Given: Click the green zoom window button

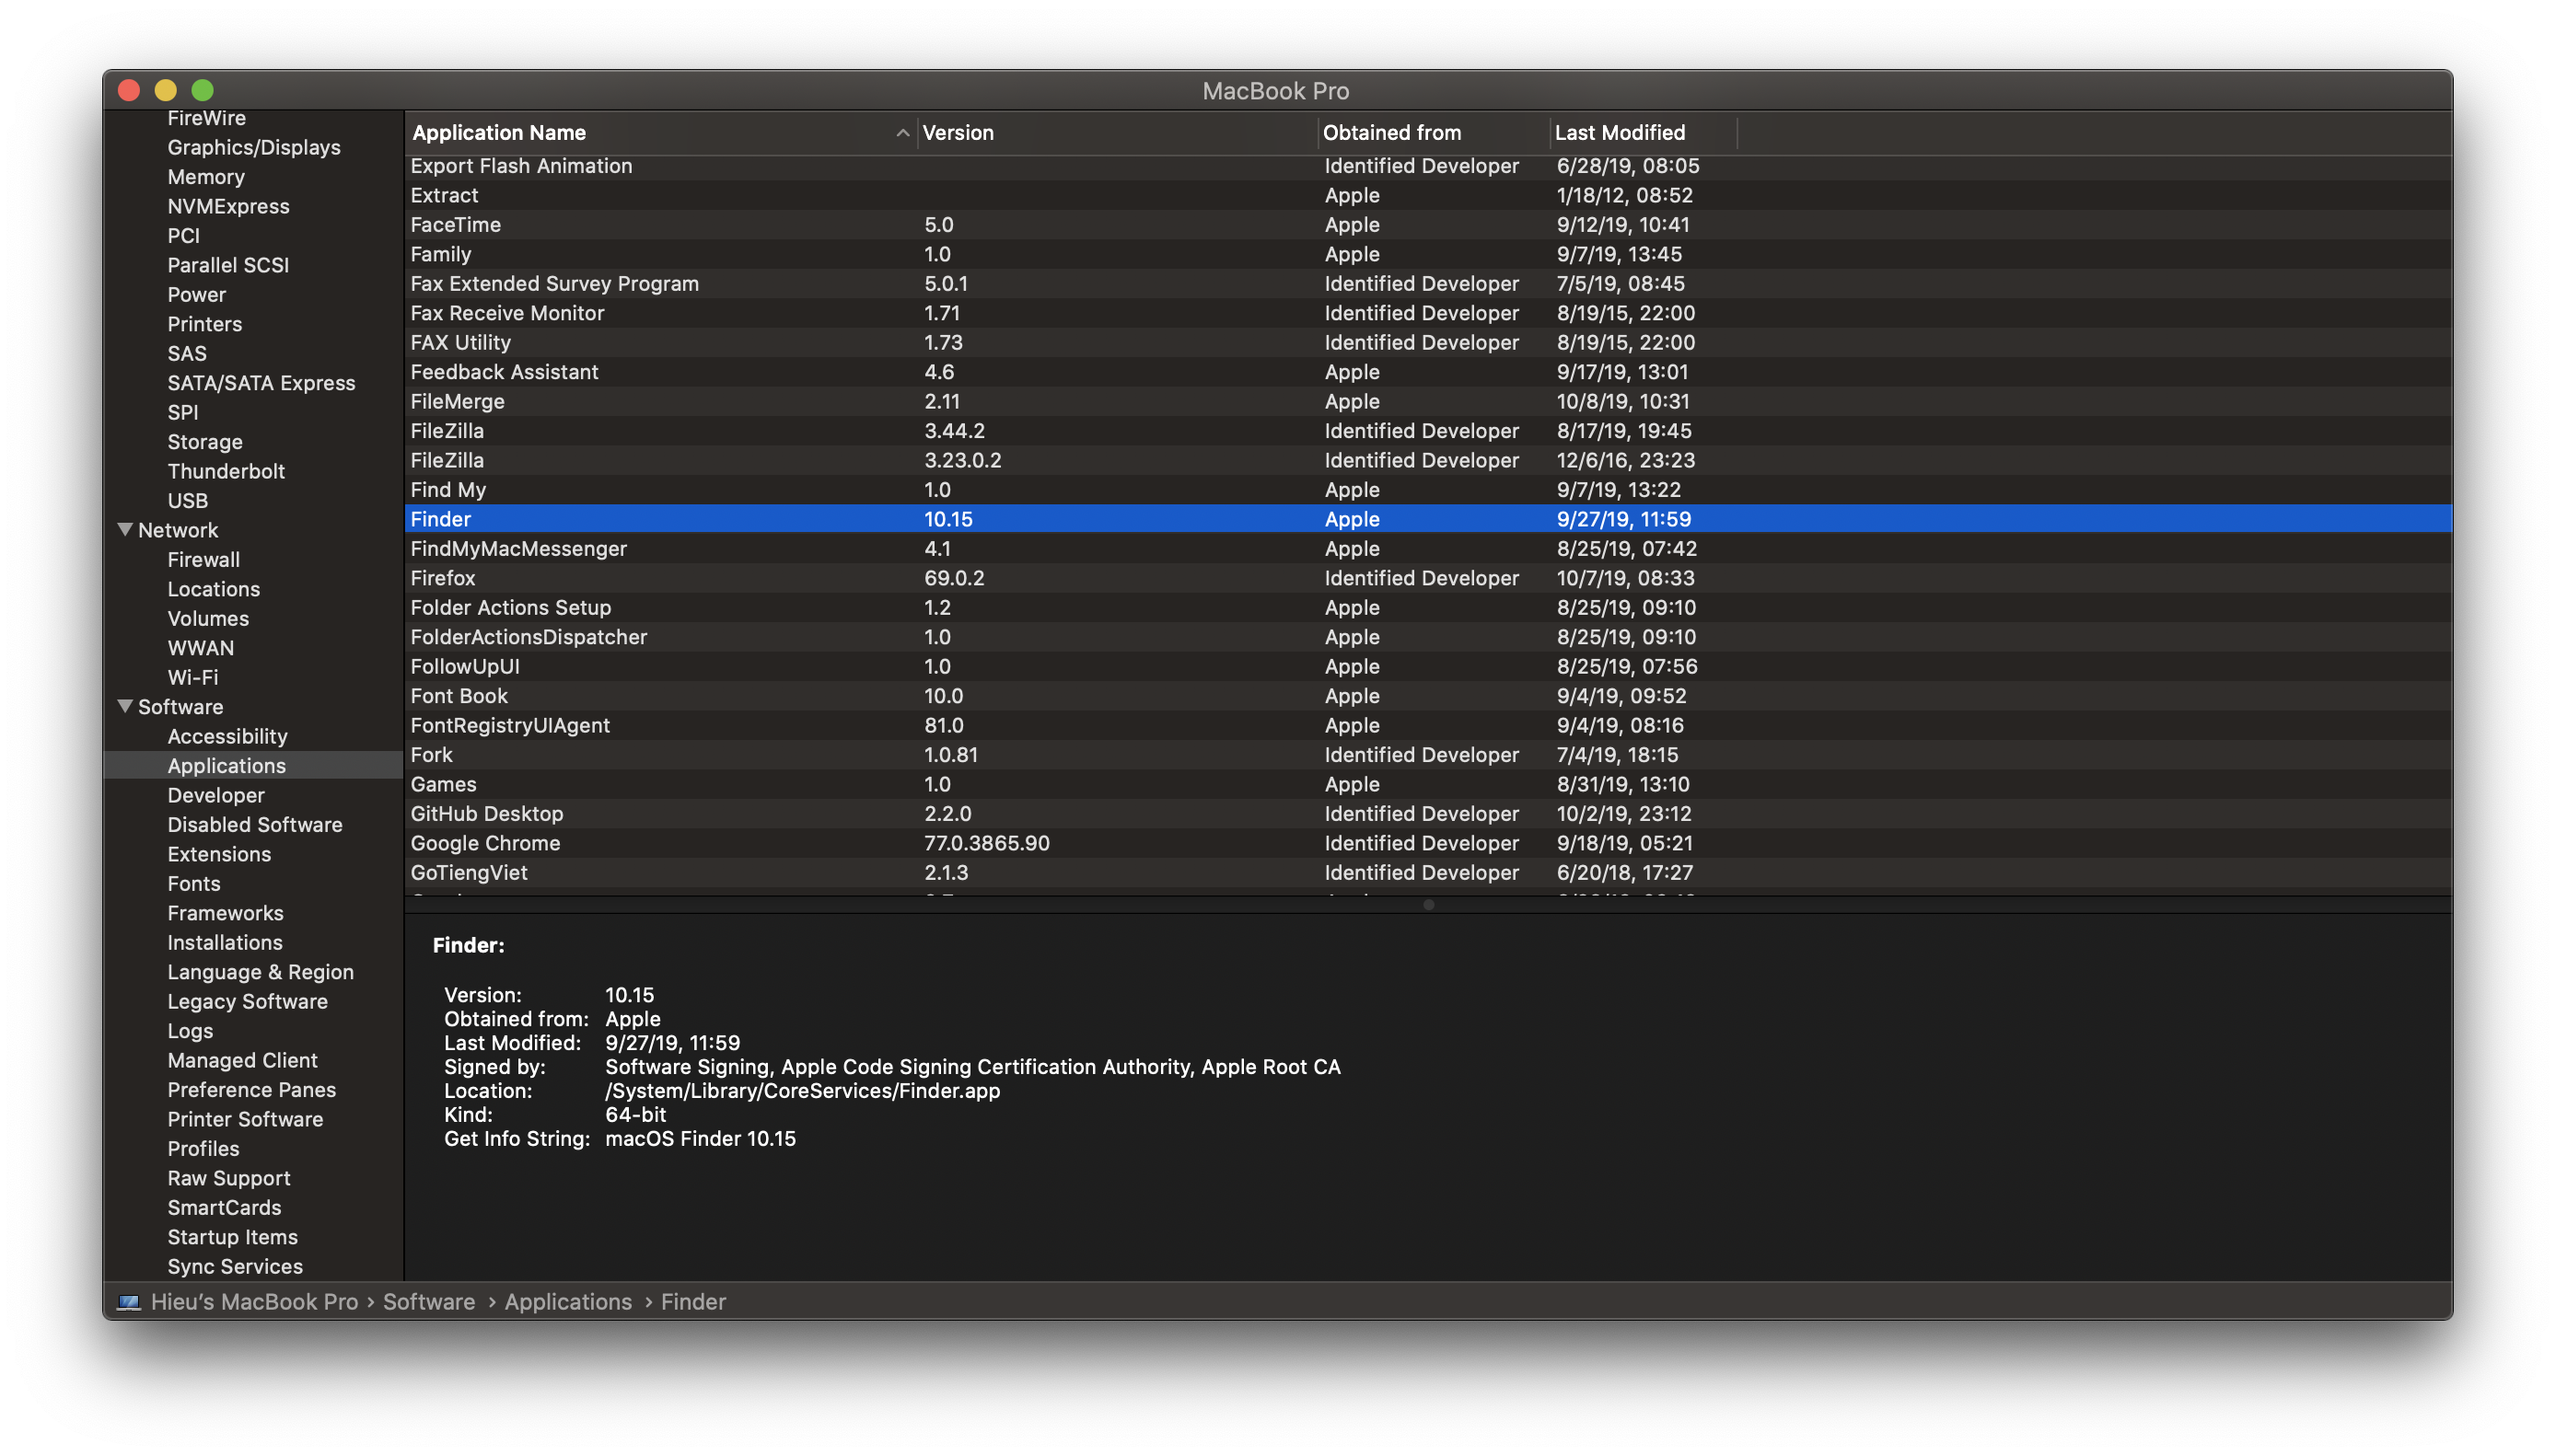Looking at the screenshot, I should (202, 90).
